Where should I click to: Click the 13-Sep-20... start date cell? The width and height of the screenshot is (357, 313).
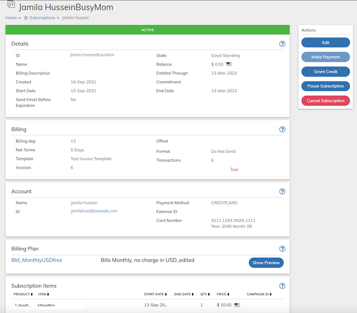156,305
